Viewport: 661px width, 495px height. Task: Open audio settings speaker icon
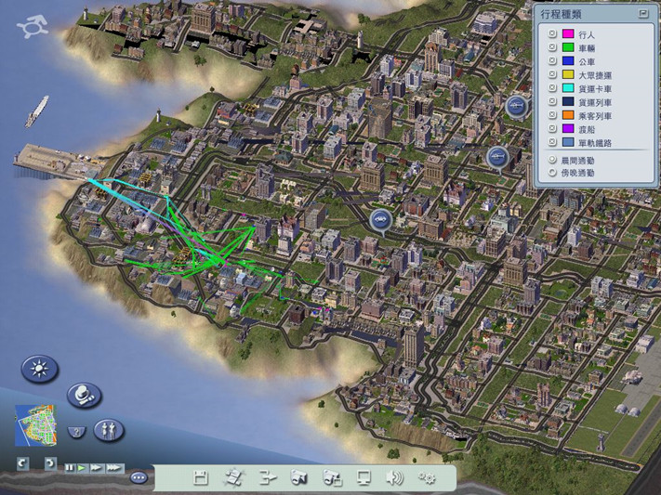[x=394, y=477]
